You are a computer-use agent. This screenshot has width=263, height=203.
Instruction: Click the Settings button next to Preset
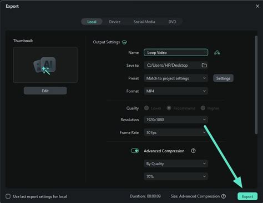click(223, 78)
